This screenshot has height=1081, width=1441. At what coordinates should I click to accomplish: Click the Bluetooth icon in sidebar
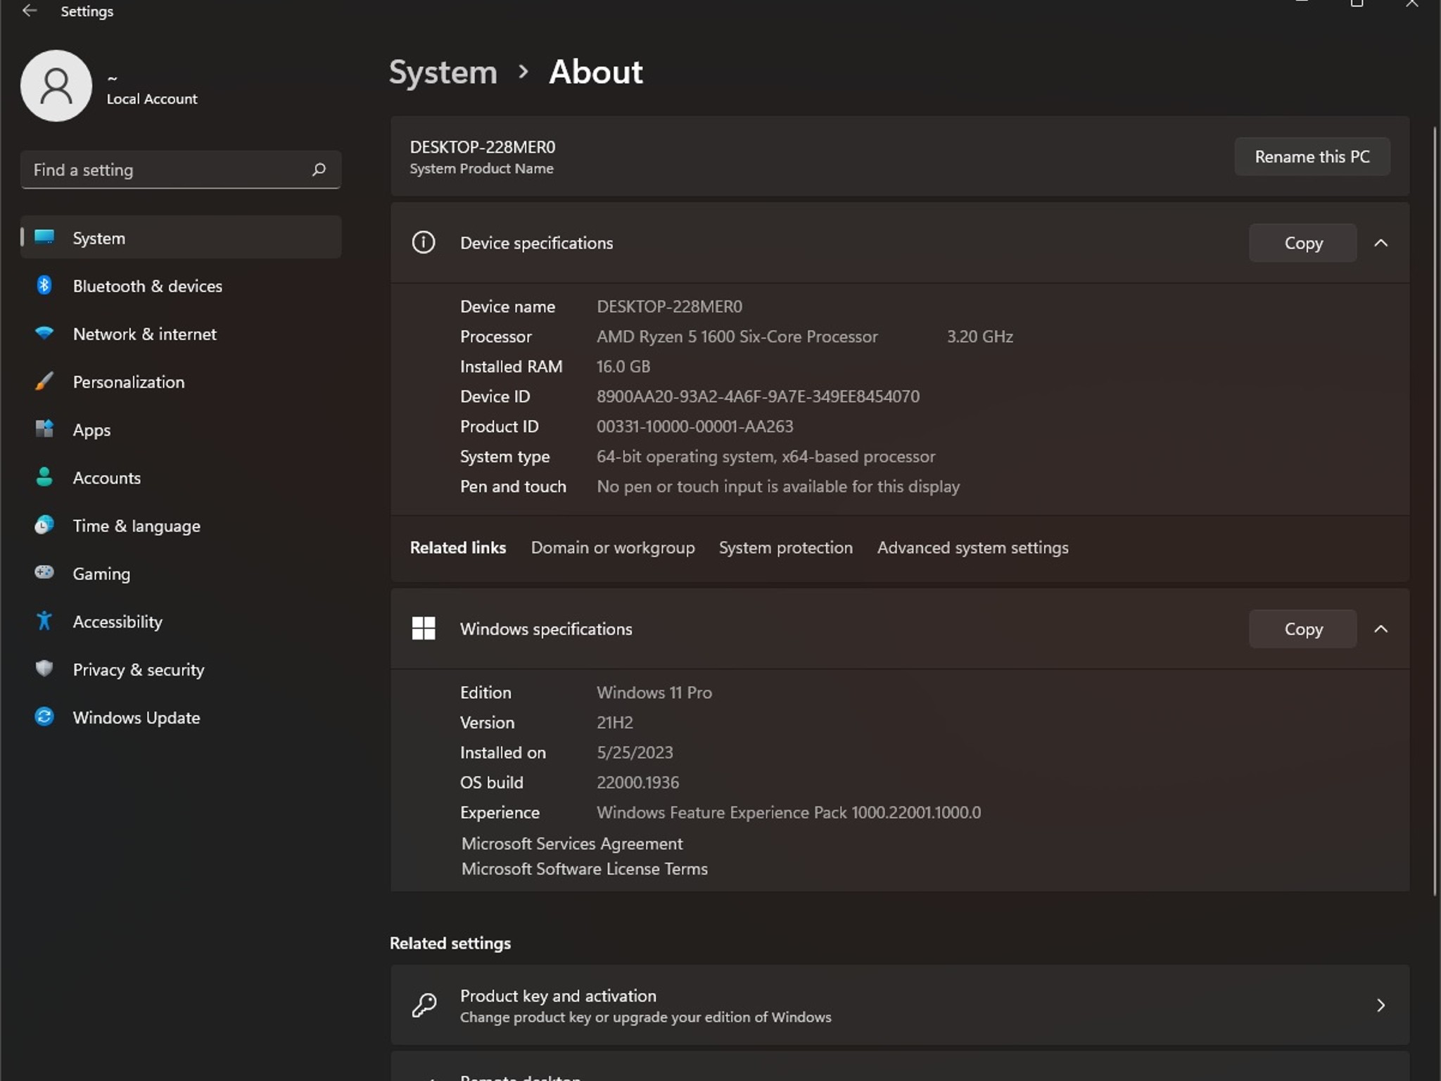coord(44,285)
